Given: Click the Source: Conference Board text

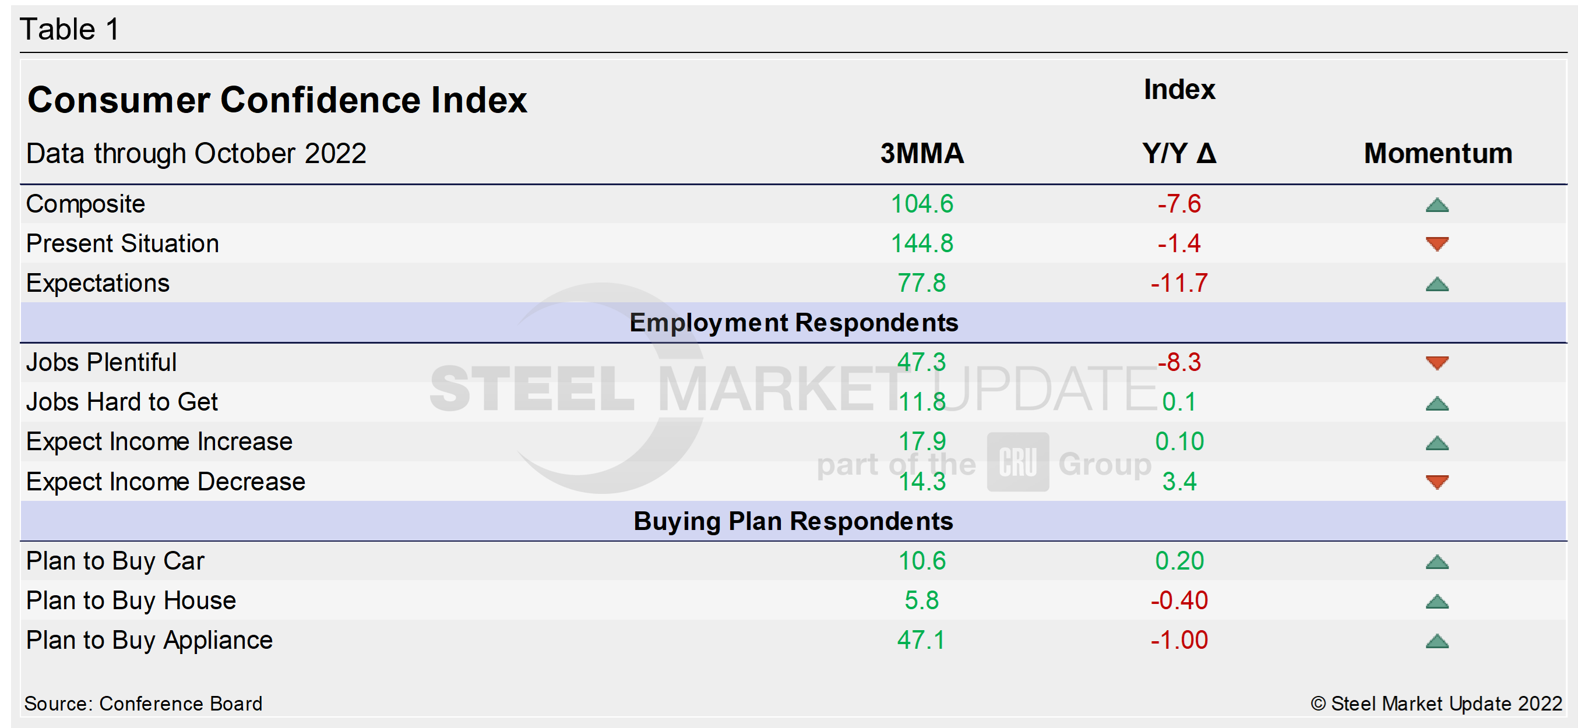Looking at the screenshot, I should click(x=143, y=704).
